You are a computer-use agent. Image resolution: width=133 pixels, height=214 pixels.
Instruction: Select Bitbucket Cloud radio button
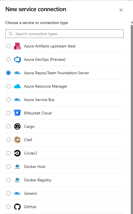[x=8, y=113]
